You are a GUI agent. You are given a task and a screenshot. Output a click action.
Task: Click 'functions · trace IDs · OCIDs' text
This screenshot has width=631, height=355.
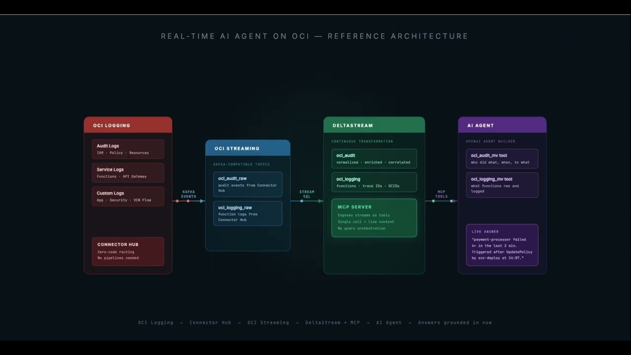point(368,186)
